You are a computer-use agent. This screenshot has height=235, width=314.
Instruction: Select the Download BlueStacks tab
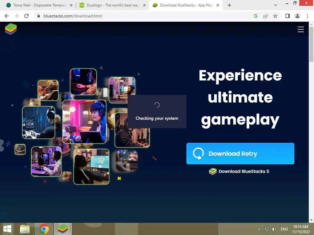coord(186,5)
